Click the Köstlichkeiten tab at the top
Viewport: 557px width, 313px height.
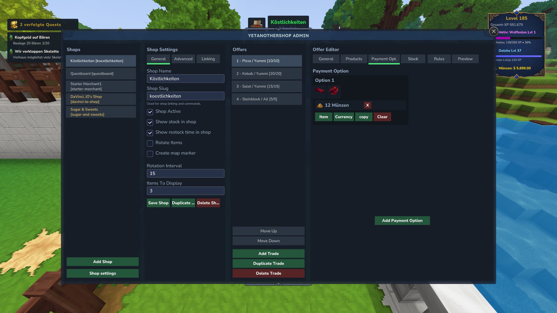click(x=288, y=22)
